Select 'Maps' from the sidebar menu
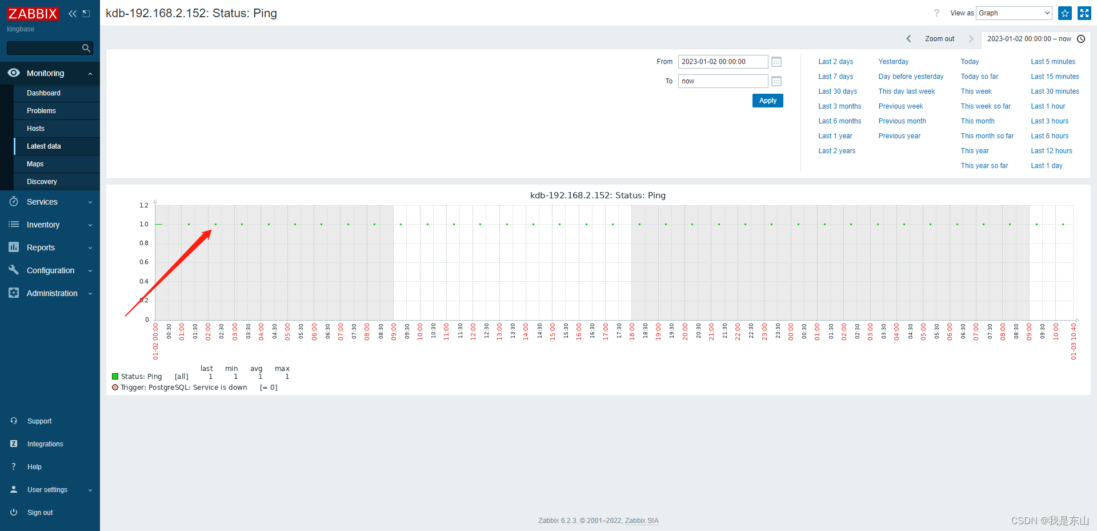 tap(35, 164)
